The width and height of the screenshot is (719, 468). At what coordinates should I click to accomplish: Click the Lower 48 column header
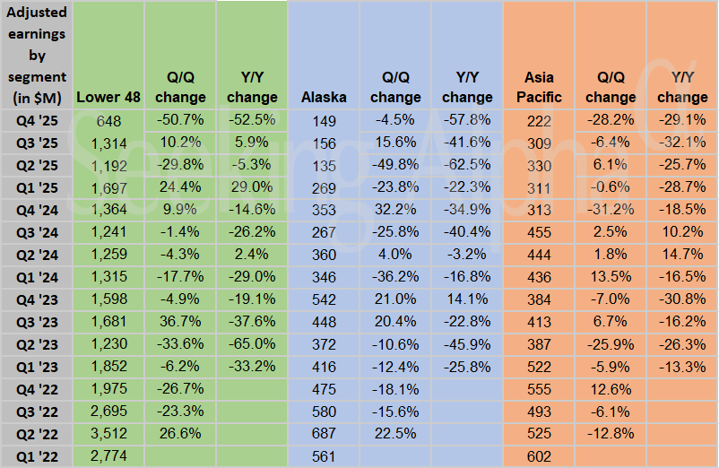point(108,97)
